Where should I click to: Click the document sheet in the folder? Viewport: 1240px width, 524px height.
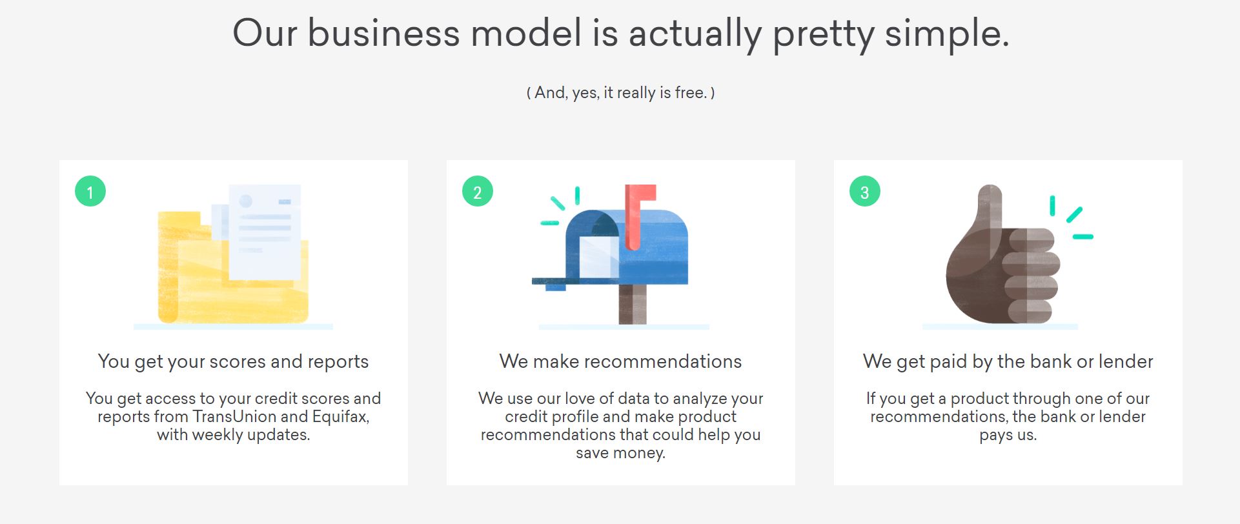point(265,232)
